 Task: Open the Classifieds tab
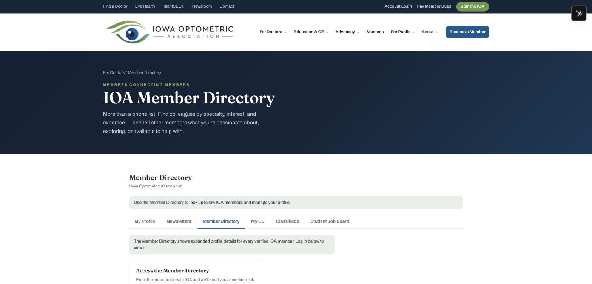[x=287, y=221]
